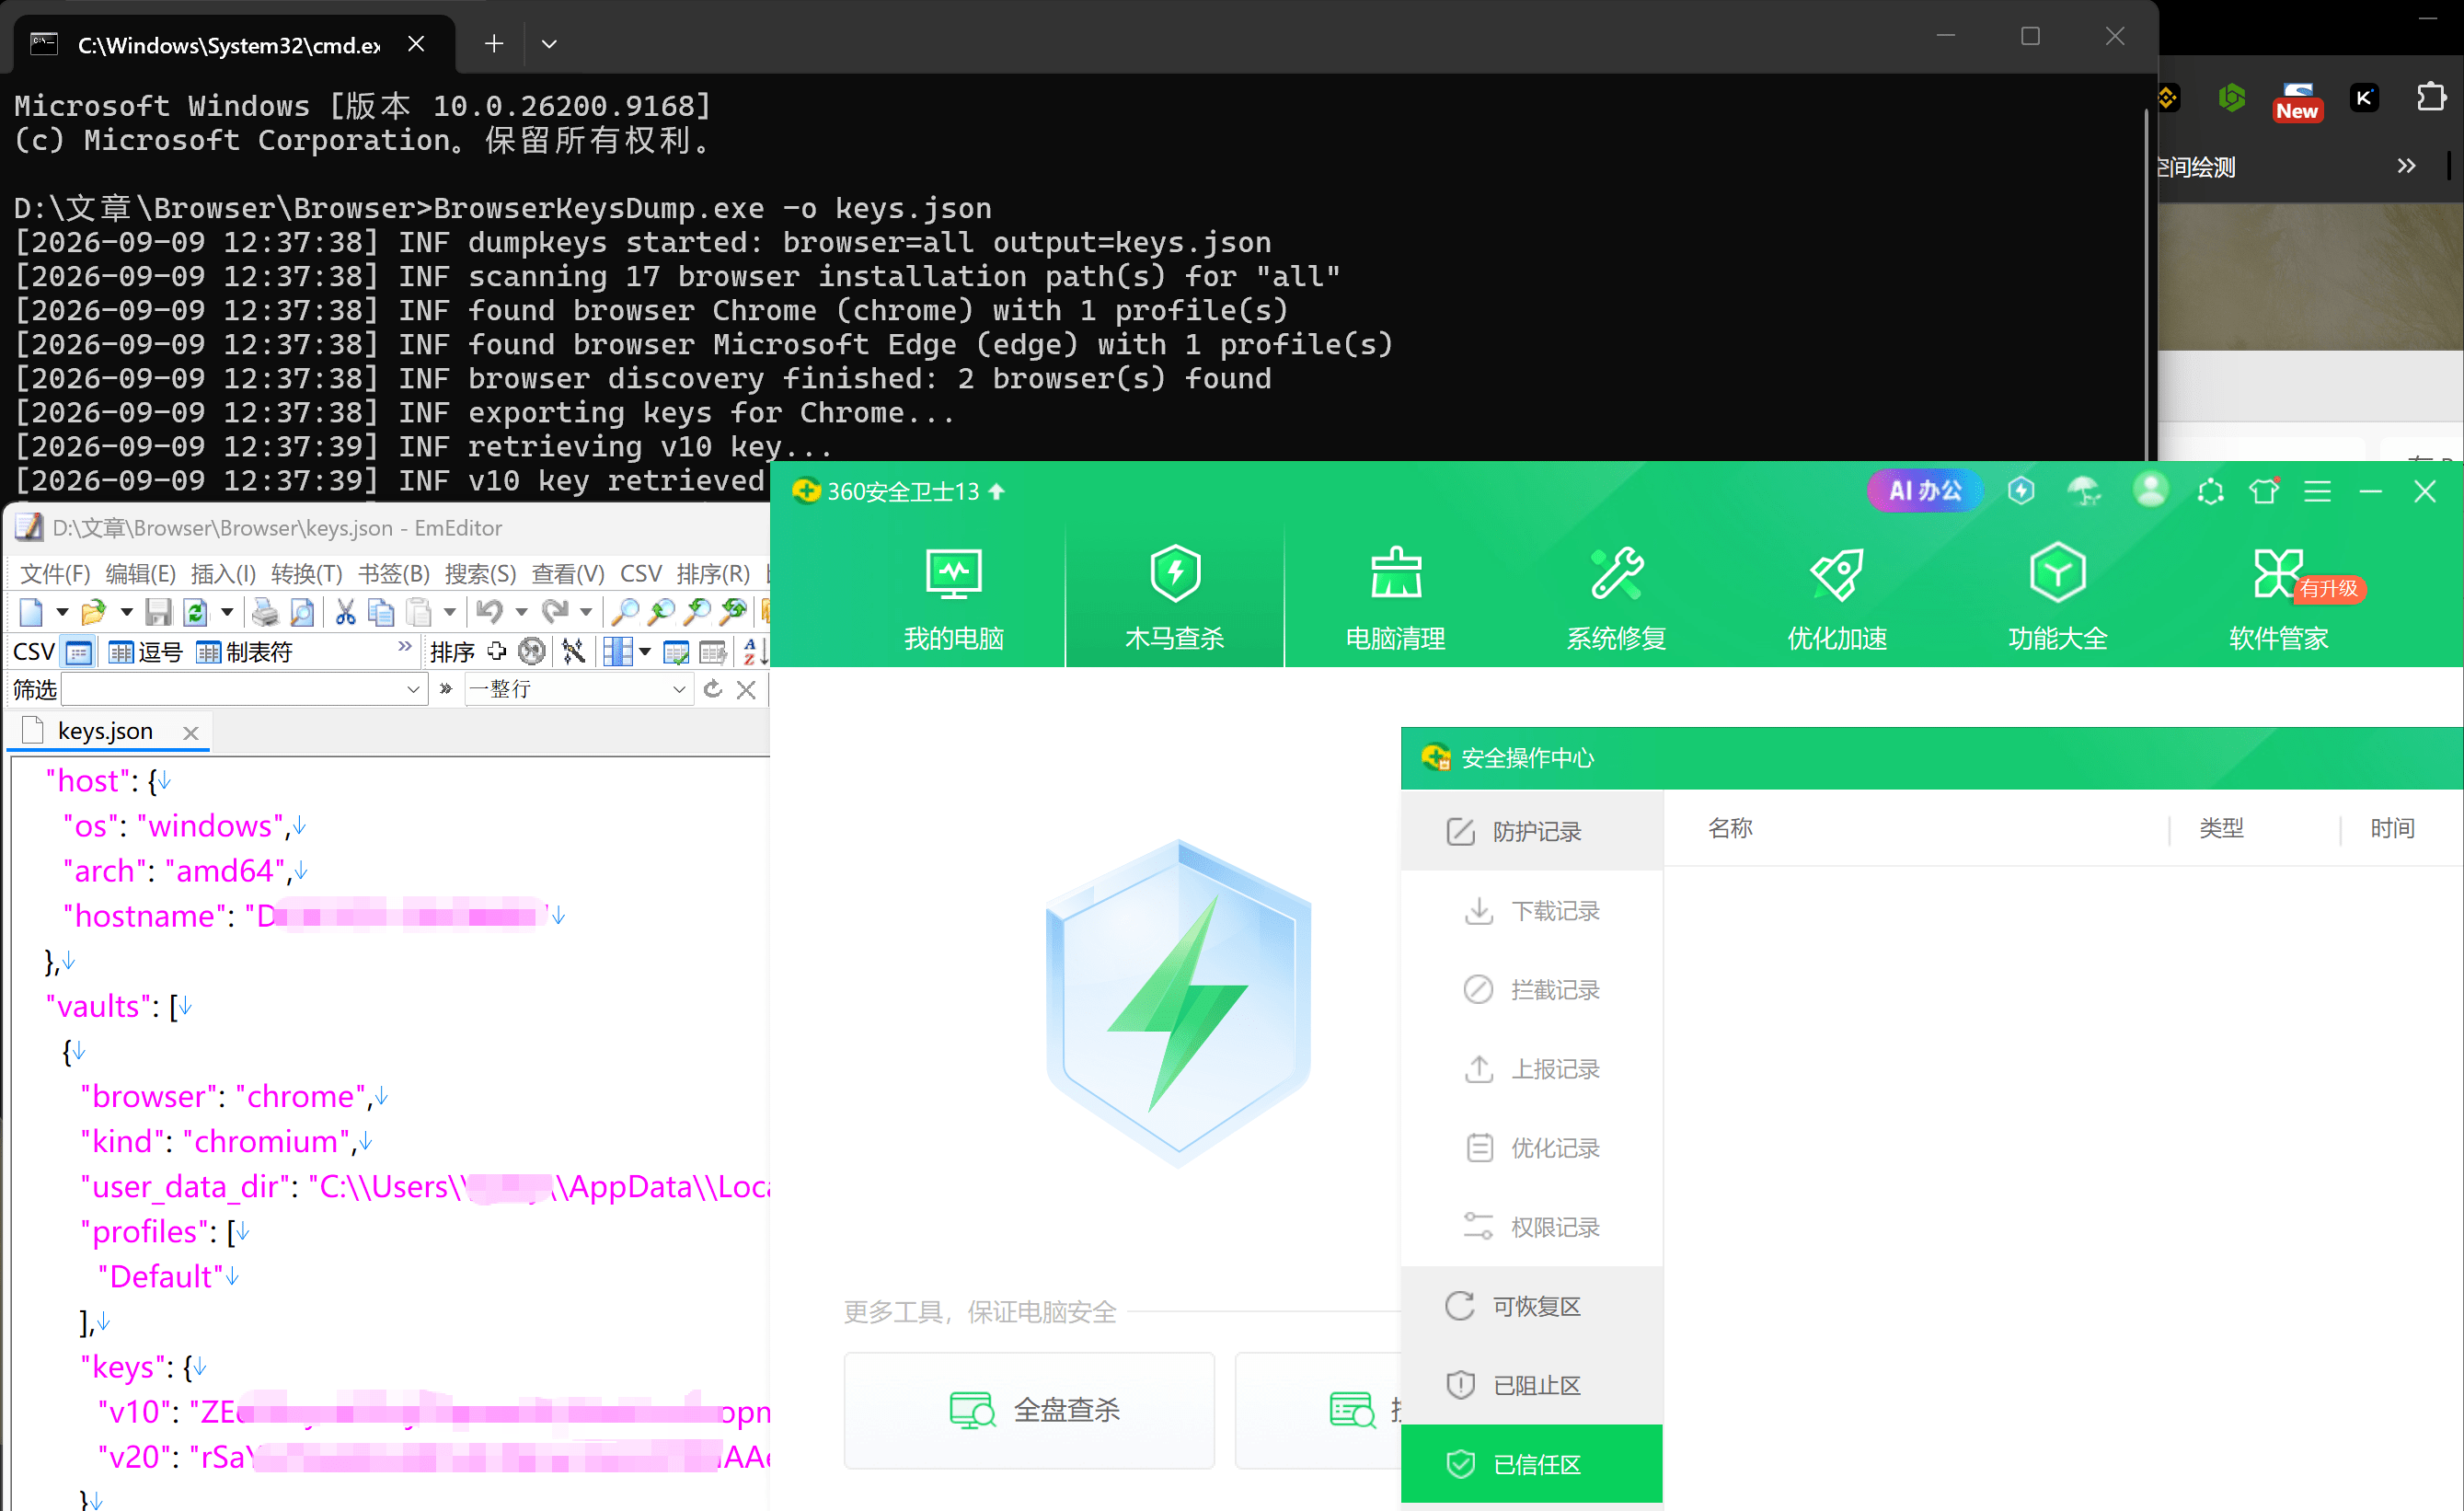Click the 时间 column header

2392,828
